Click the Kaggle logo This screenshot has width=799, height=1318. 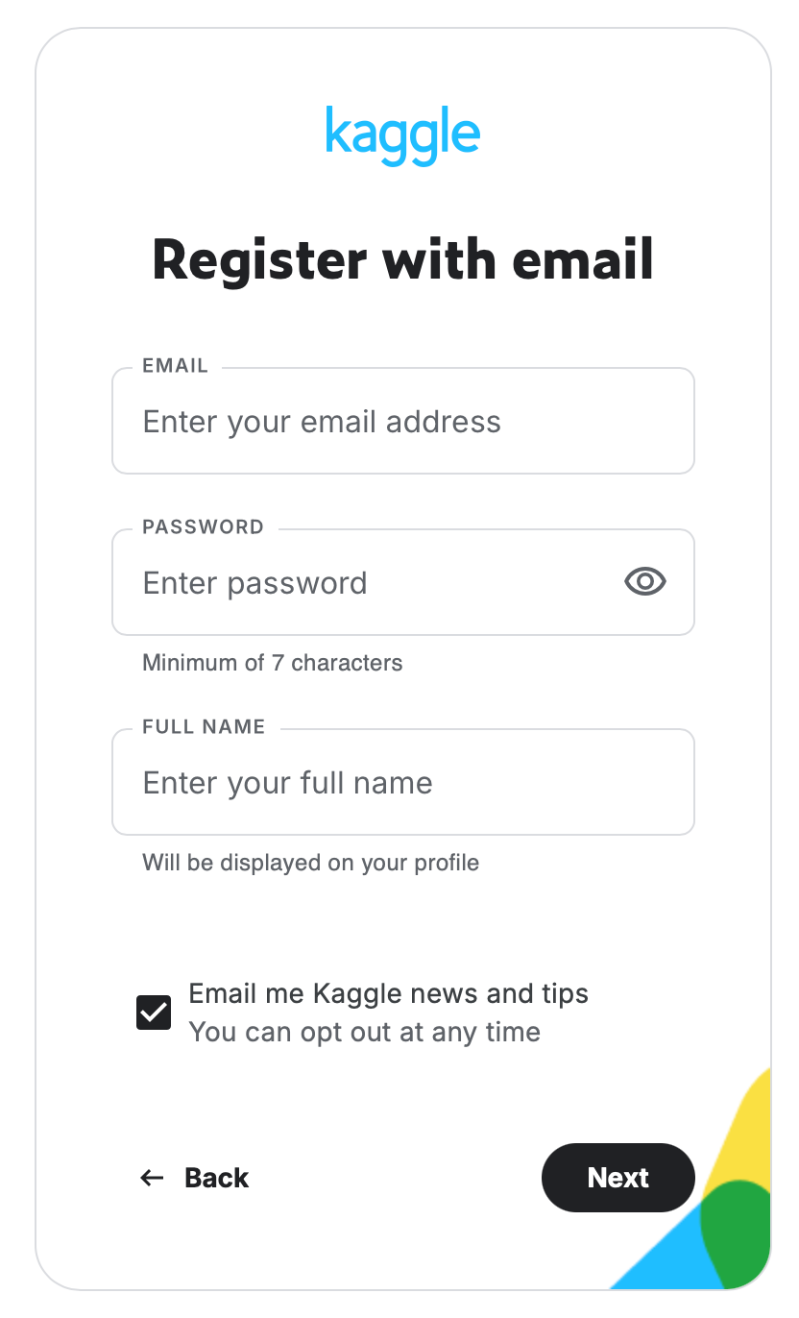402,135
